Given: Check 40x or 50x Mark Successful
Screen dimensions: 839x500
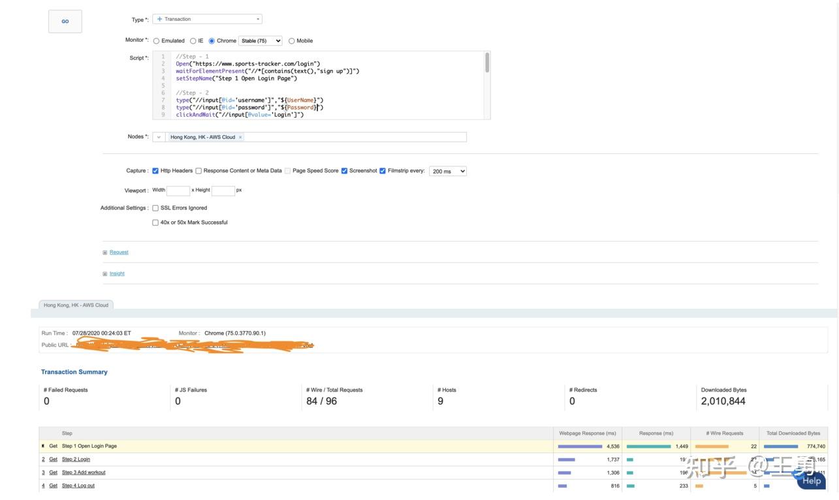Looking at the screenshot, I should (154, 222).
